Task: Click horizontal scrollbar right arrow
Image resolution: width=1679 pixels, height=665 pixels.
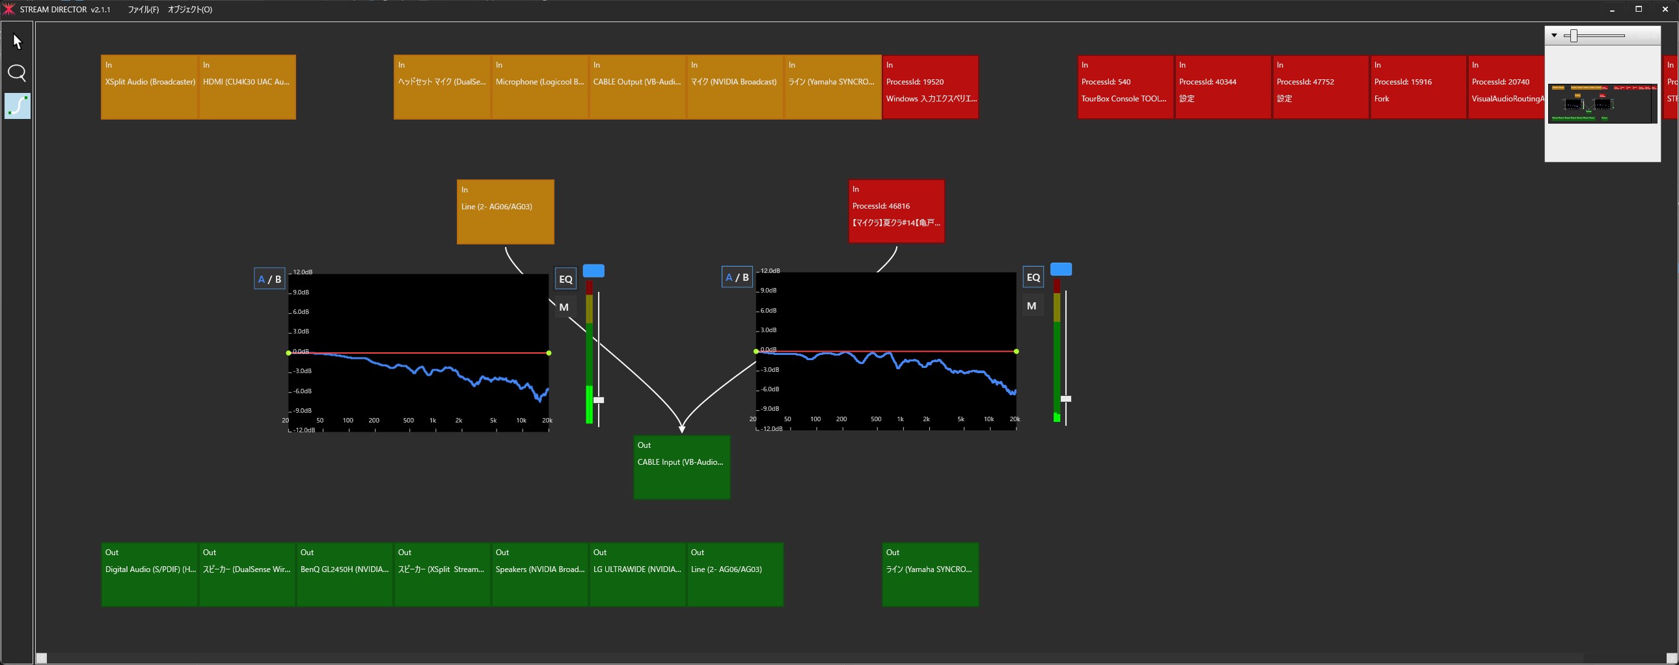Action: coord(1672,658)
